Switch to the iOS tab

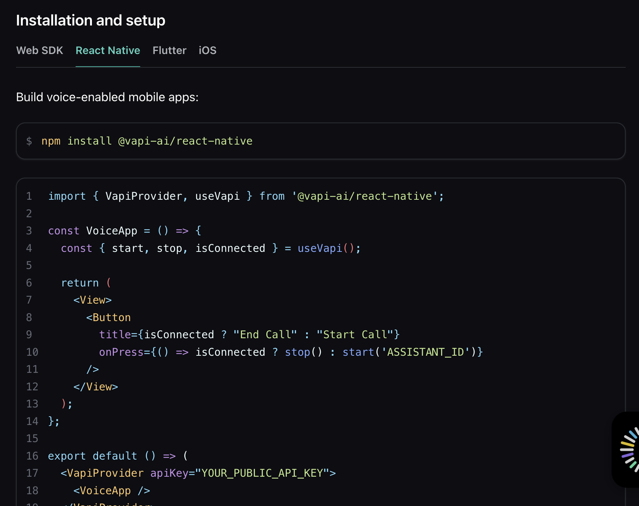(x=207, y=51)
